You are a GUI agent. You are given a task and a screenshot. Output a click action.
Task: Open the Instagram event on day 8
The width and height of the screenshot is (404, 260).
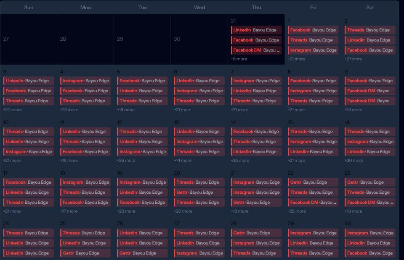click(313, 91)
